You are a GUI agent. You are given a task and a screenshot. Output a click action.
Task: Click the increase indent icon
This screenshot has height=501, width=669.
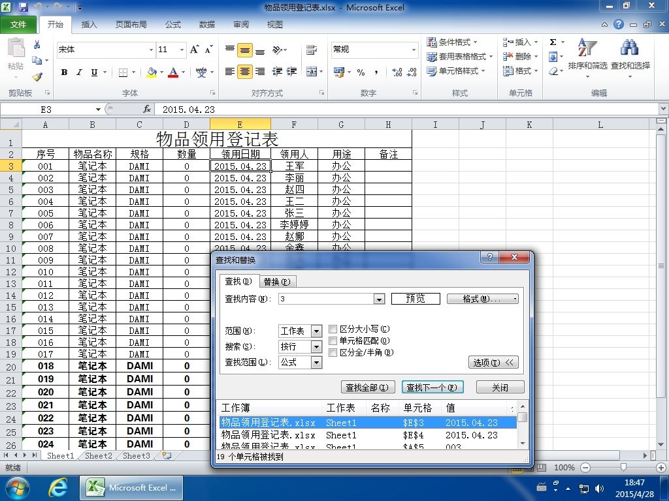[292, 72]
